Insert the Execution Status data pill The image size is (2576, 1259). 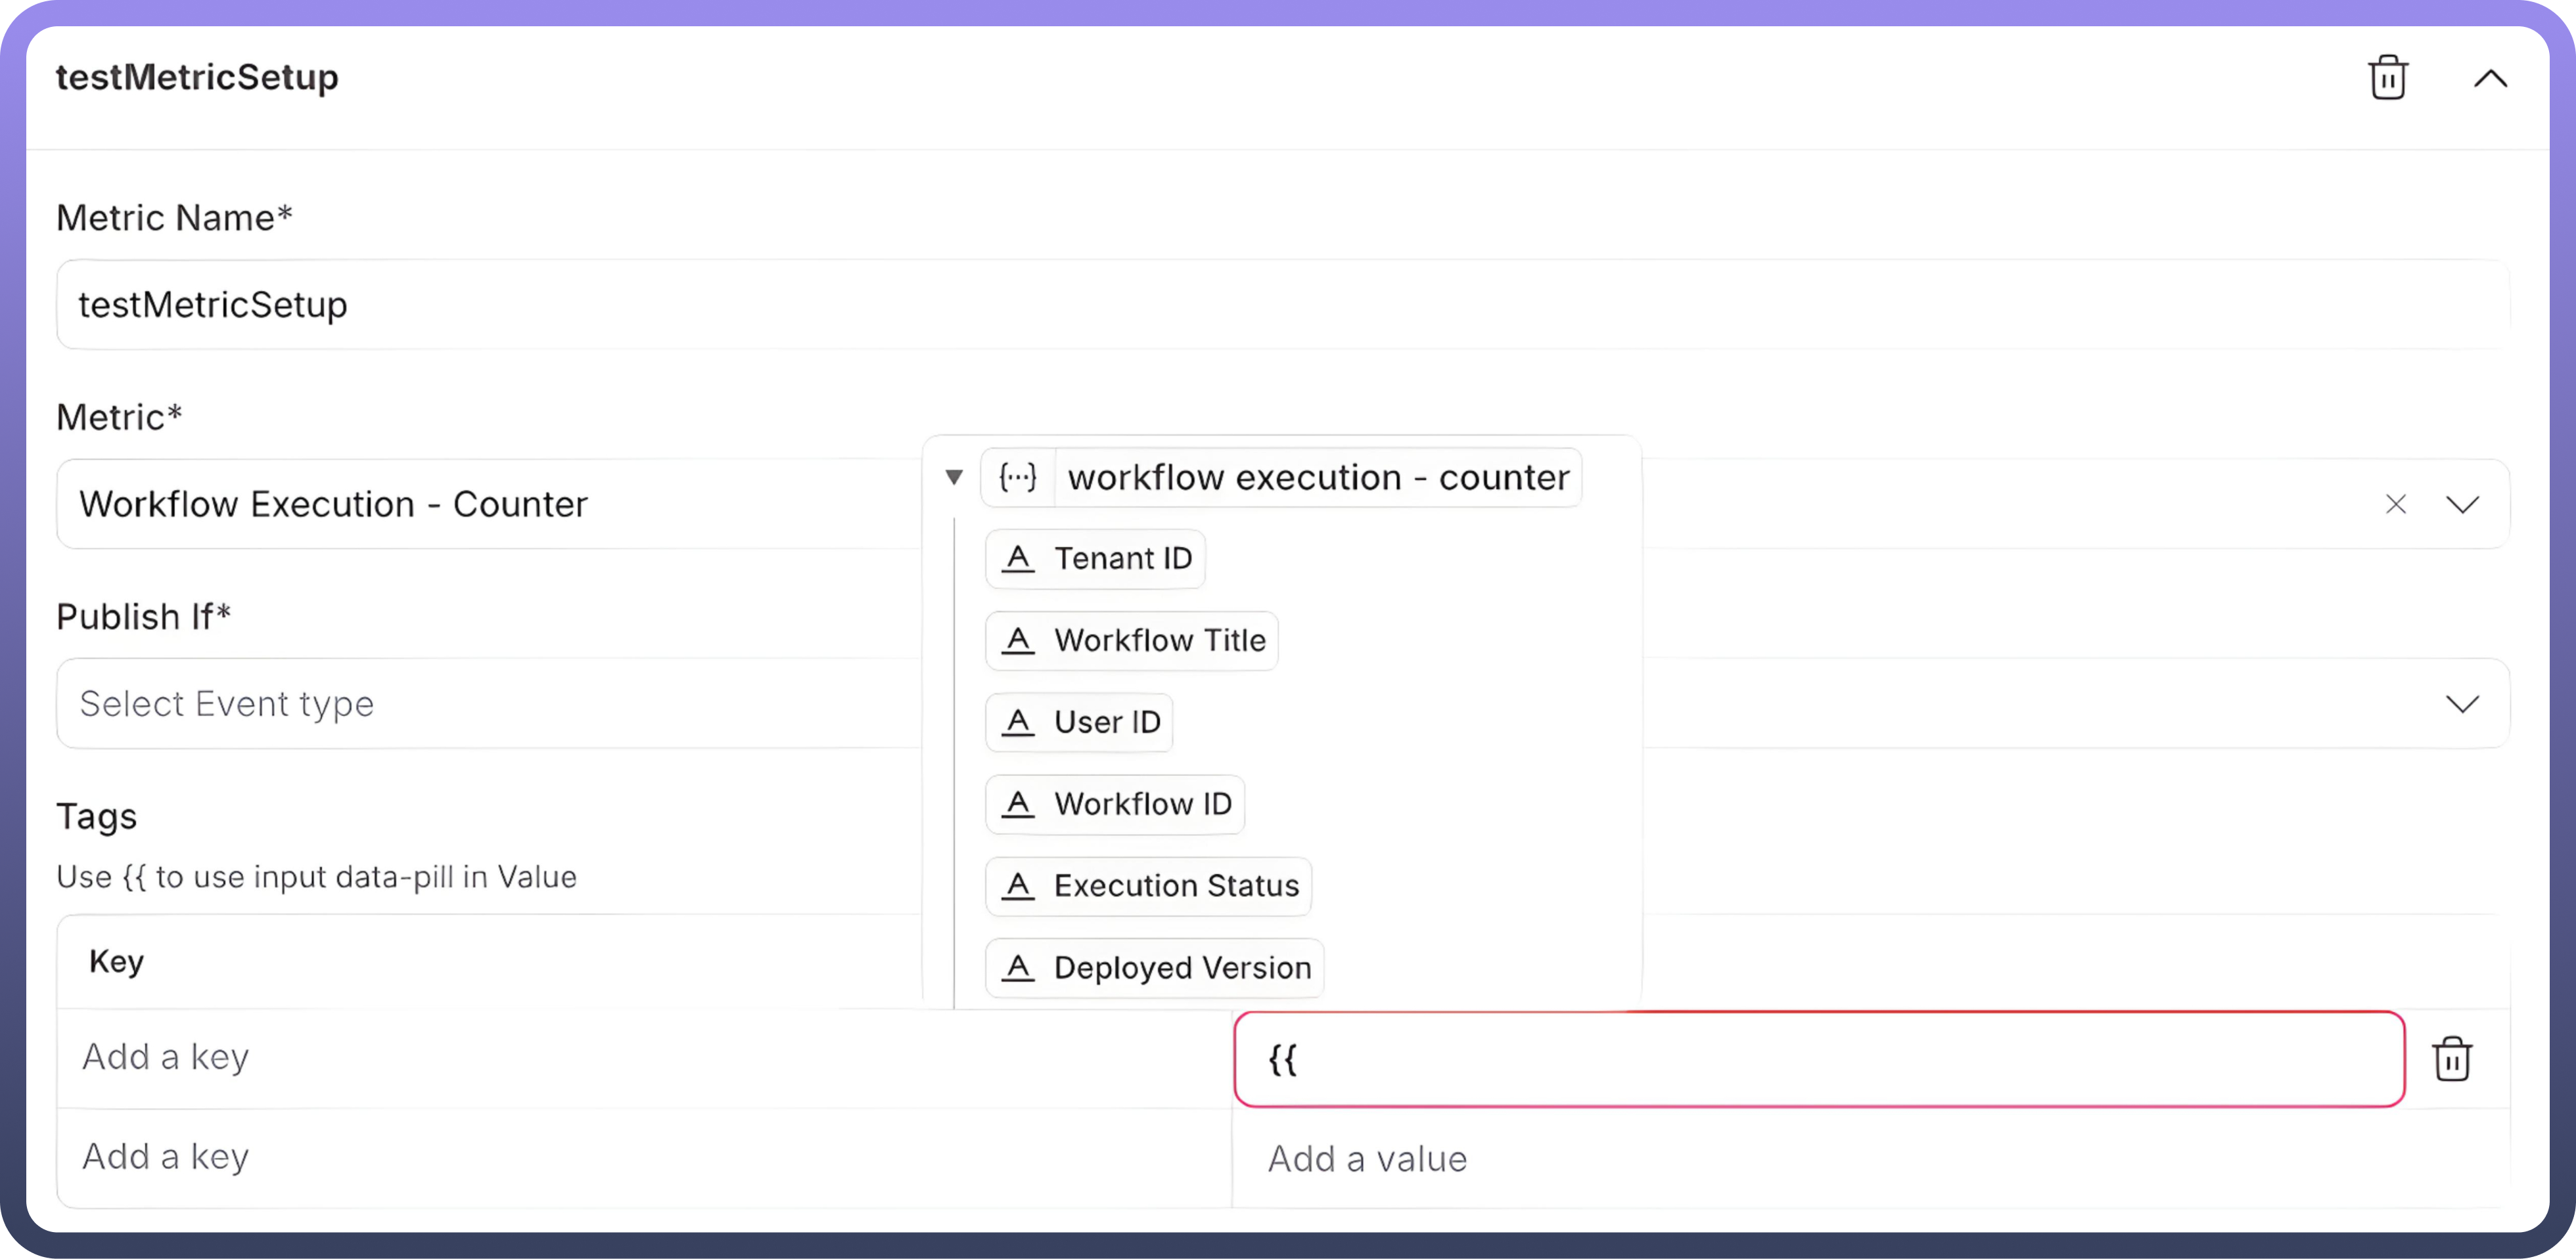[1148, 887]
